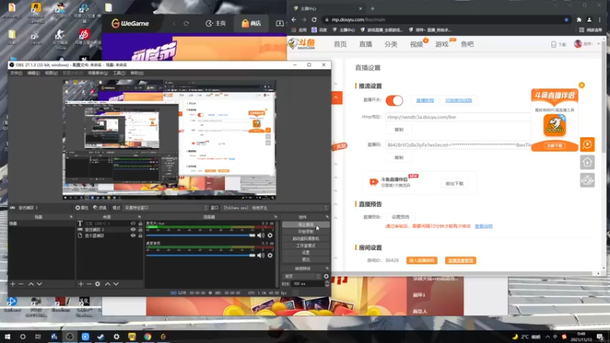Click the orange highlighted chevron in the Douyu left sidebar
610x343 pixels.
(335, 98)
